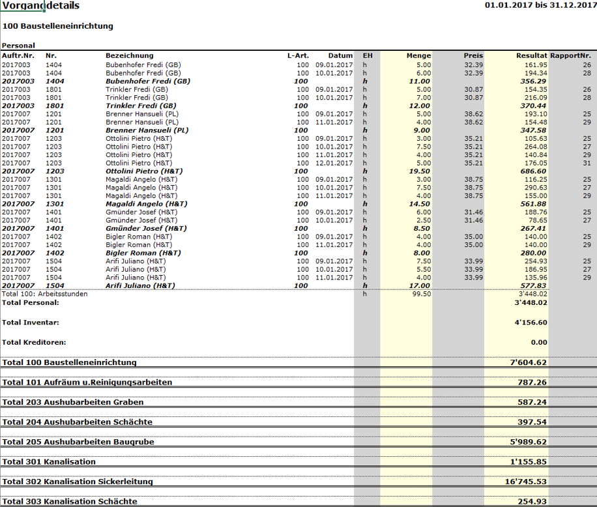Click the 'Bezeichnung' column header
Image resolution: width=597 pixels, height=507 pixels.
[x=130, y=55]
